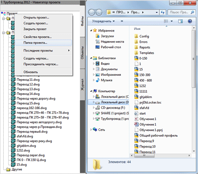This screenshot has width=198, height=174.
Task: Select Локальный диск (D in navigation pane
Action: (x=109, y=102)
